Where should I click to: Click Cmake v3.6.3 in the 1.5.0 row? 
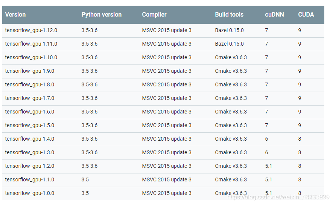(x=231, y=125)
